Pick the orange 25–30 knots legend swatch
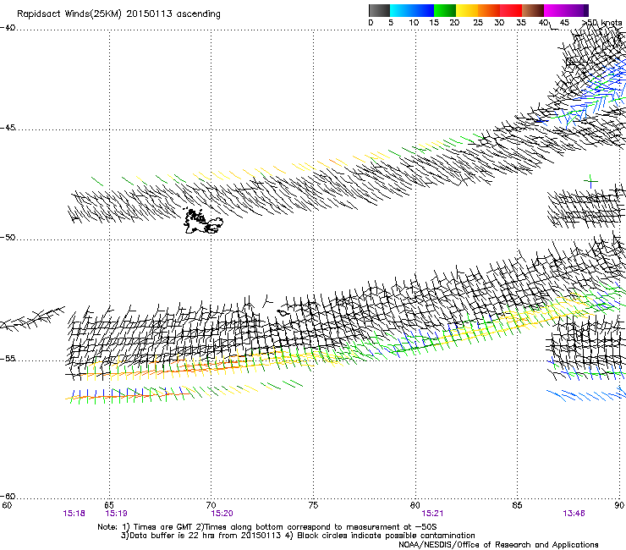 click(489, 10)
